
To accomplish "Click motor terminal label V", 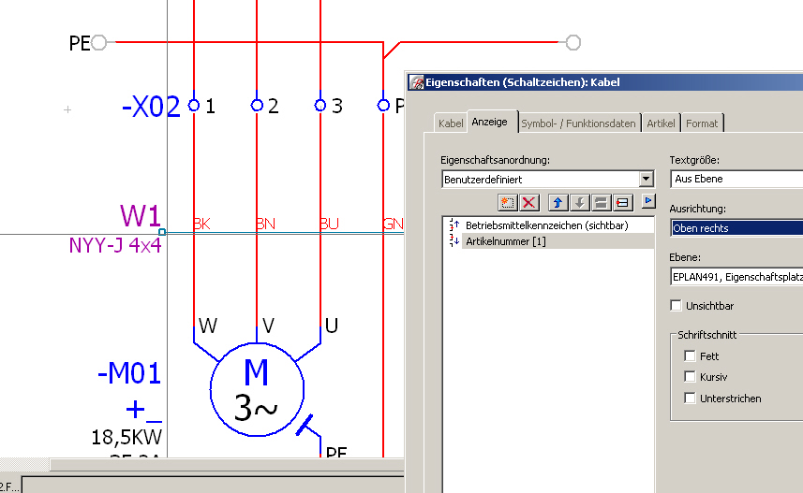I will (268, 326).
